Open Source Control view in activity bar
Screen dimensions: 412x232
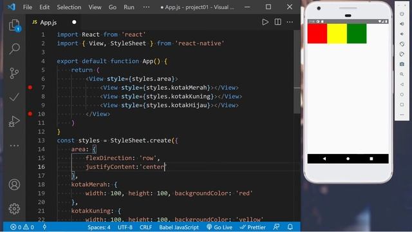pos(14,73)
